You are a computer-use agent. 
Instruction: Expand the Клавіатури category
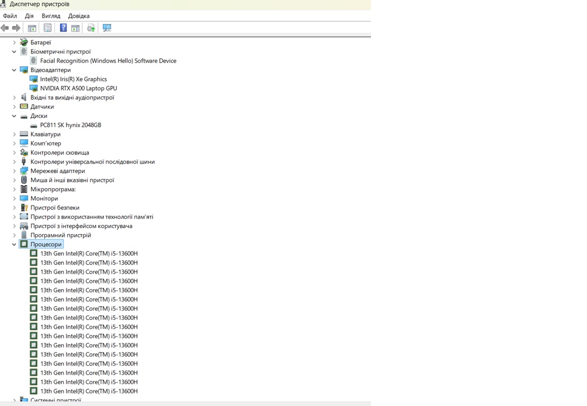coord(14,134)
